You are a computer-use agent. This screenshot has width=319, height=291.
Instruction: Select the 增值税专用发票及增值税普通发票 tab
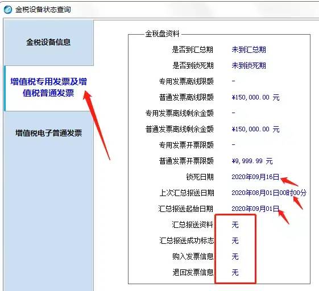point(49,88)
